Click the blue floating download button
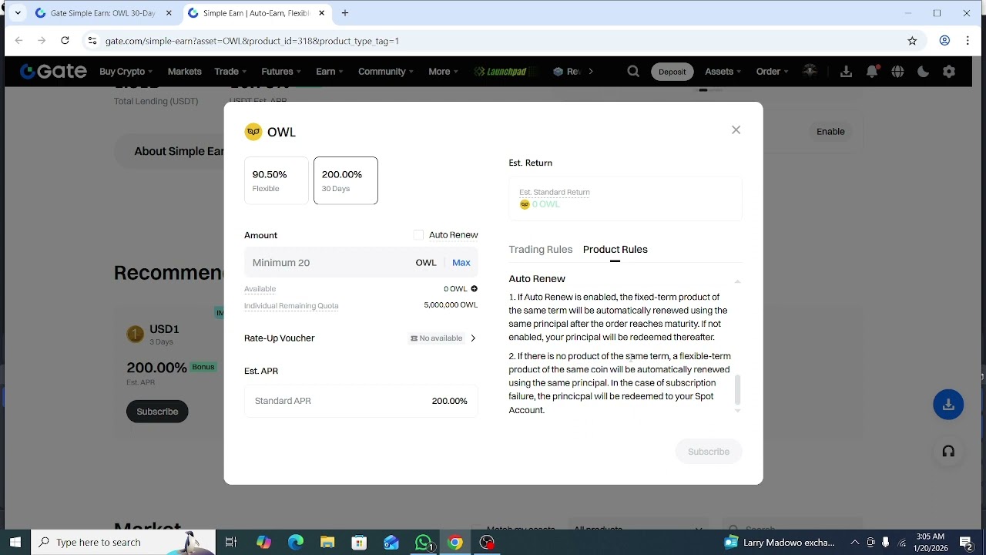The image size is (986, 555). pos(948,405)
